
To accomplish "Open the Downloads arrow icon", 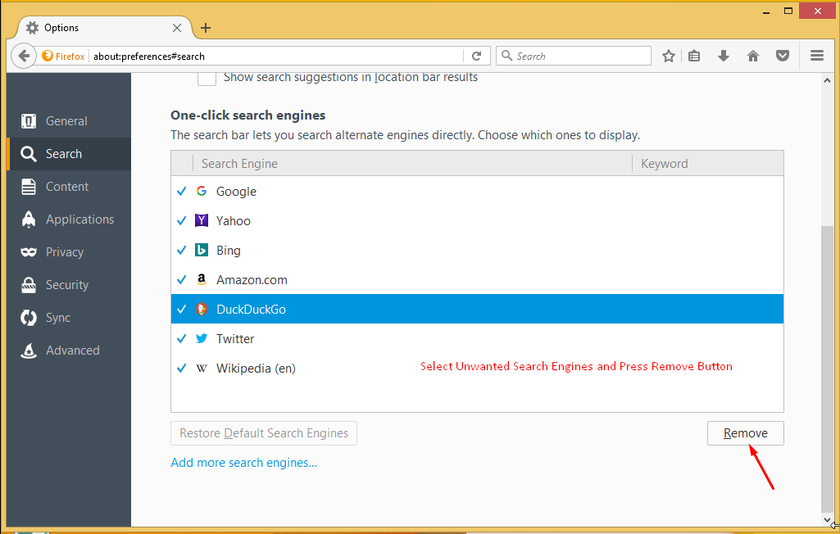I will click(723, 56).
